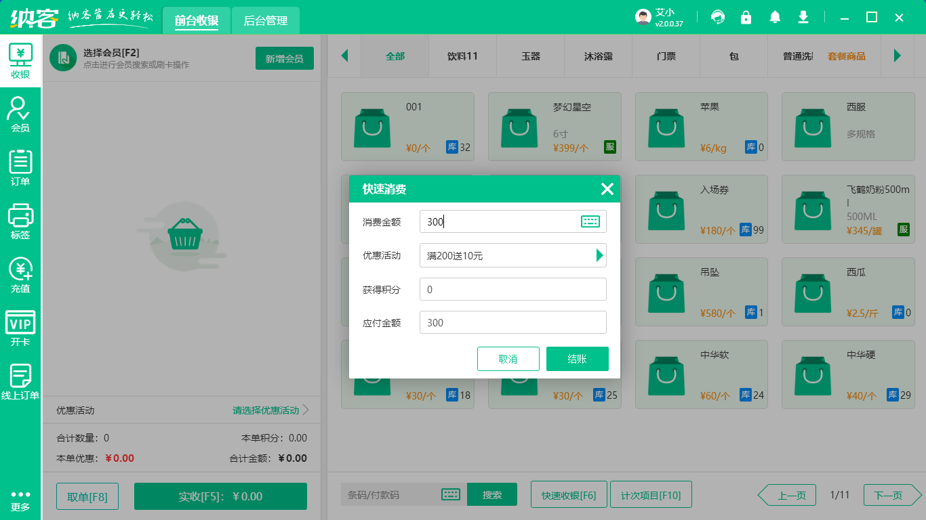
Task: Select the 标签 label printer icon
Action: (x=20, y=221)
